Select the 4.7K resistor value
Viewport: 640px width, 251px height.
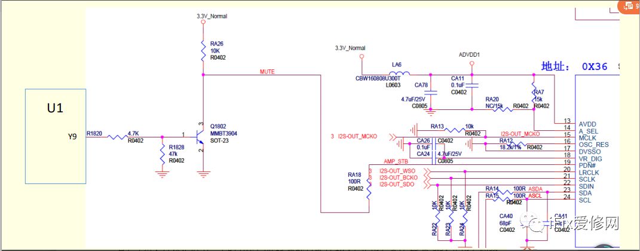pyautogui.click(x=133, y=133)
